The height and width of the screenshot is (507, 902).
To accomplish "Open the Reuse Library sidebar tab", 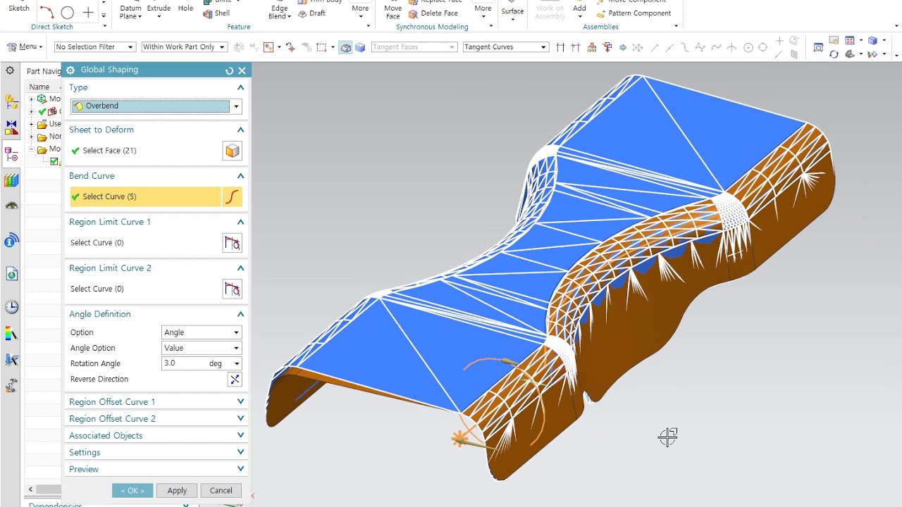I will (x=11, y=180).
